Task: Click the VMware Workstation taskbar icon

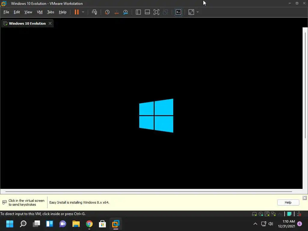Action: pos(116,224)
